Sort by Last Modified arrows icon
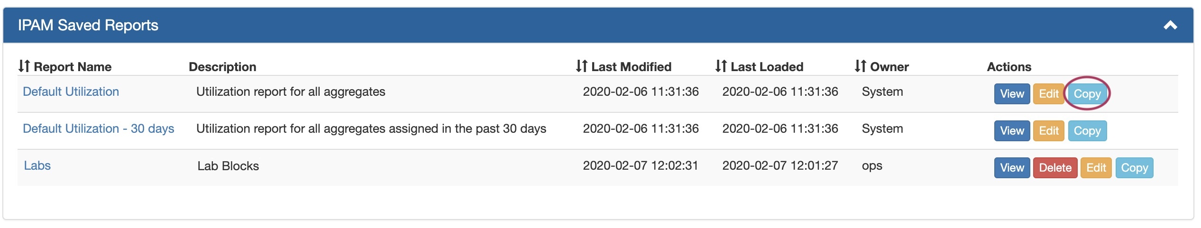Screen dimensions: 1201x228 (581, 66)
